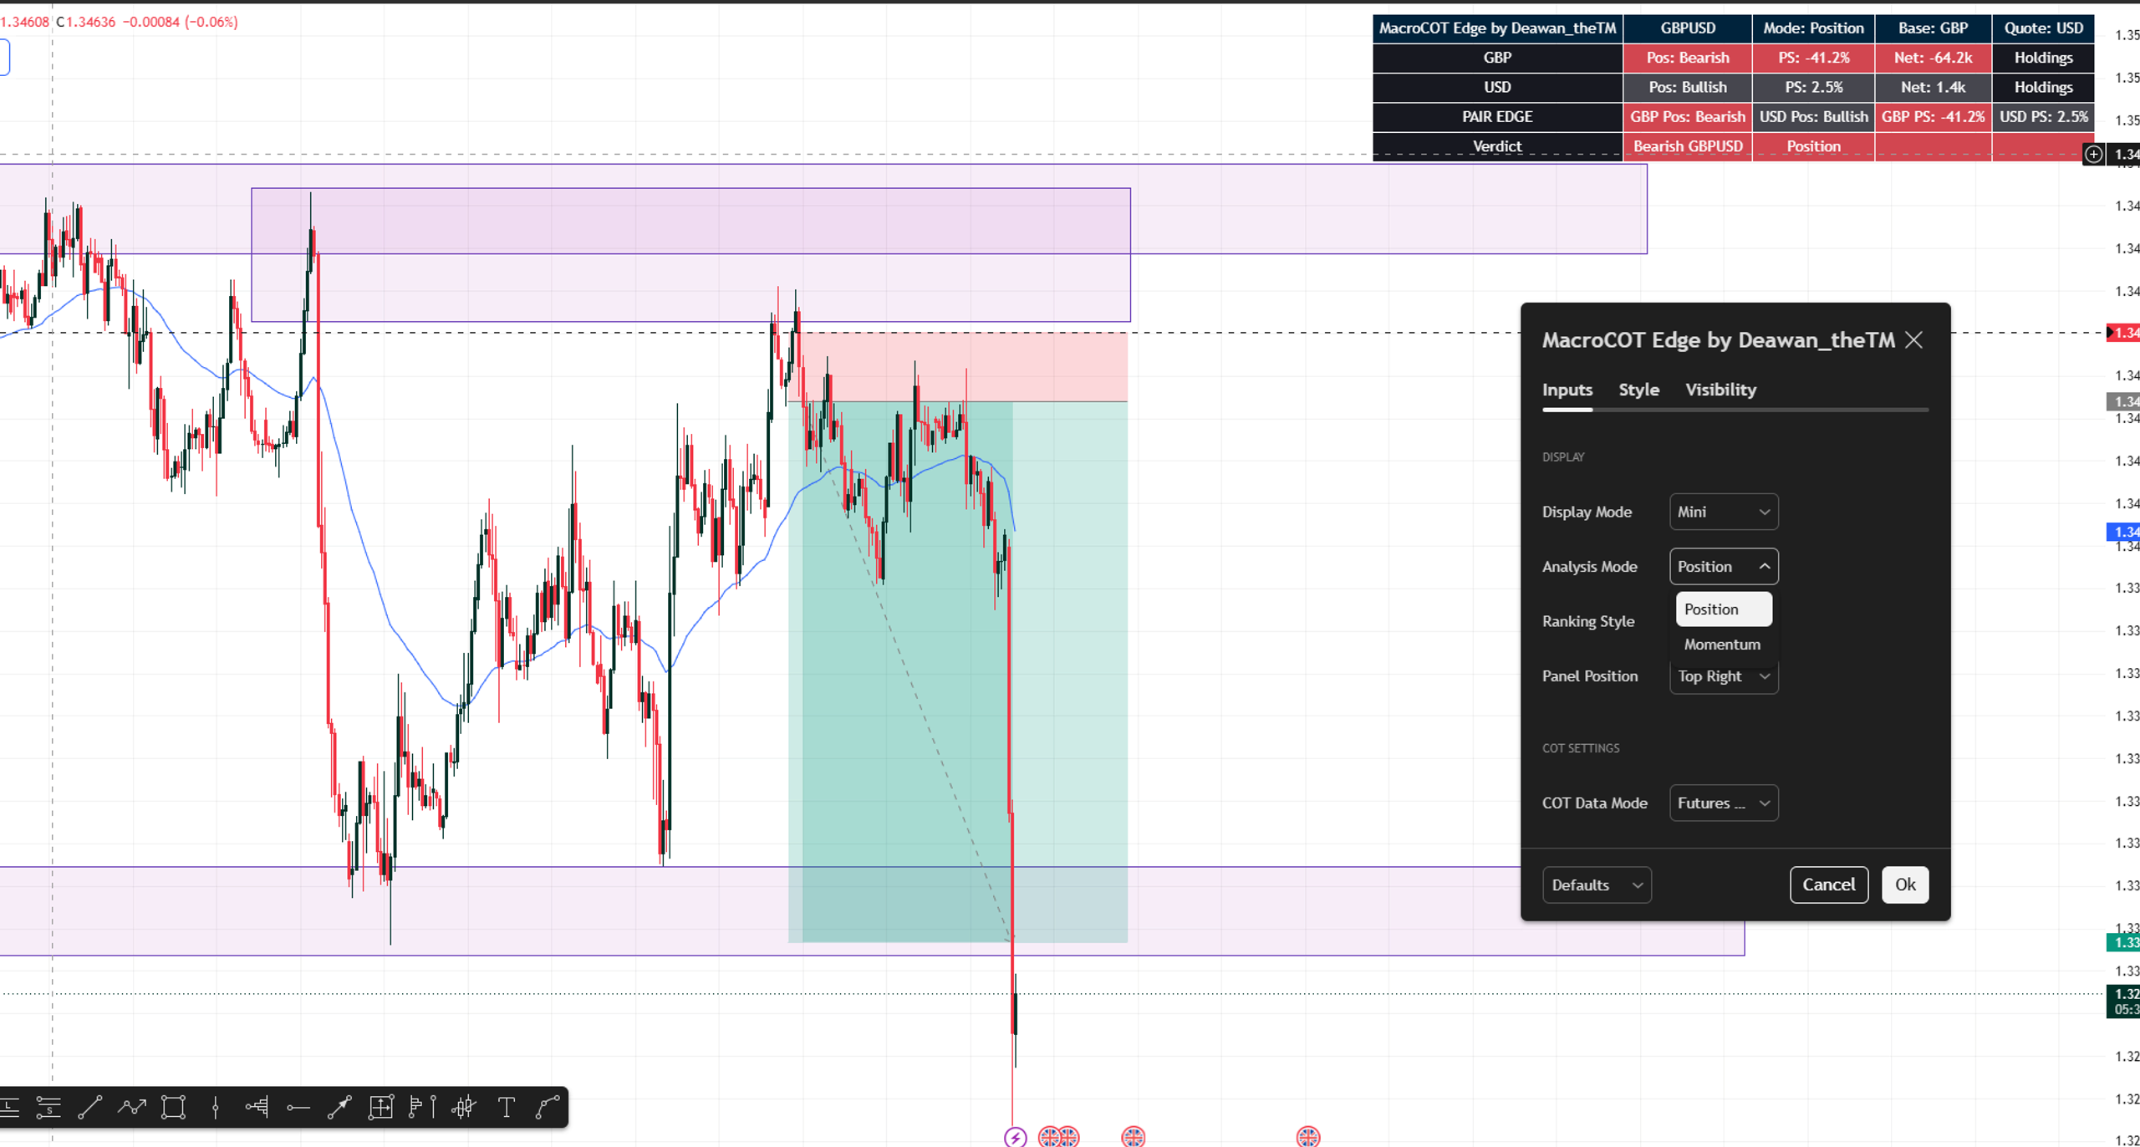Click the 'Ranking Style' label in the dialog

point(1588,621)
